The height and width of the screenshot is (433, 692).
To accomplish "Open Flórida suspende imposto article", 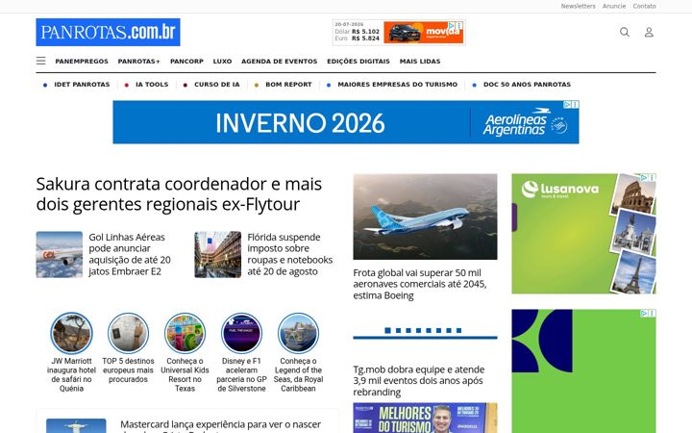I will (x=290, y=254).
